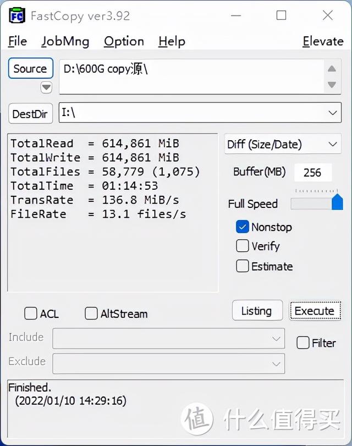The width and height of the screenshot is (352, 446).
Task: Enable the Verify checkbox
Action: coord(243,246)
